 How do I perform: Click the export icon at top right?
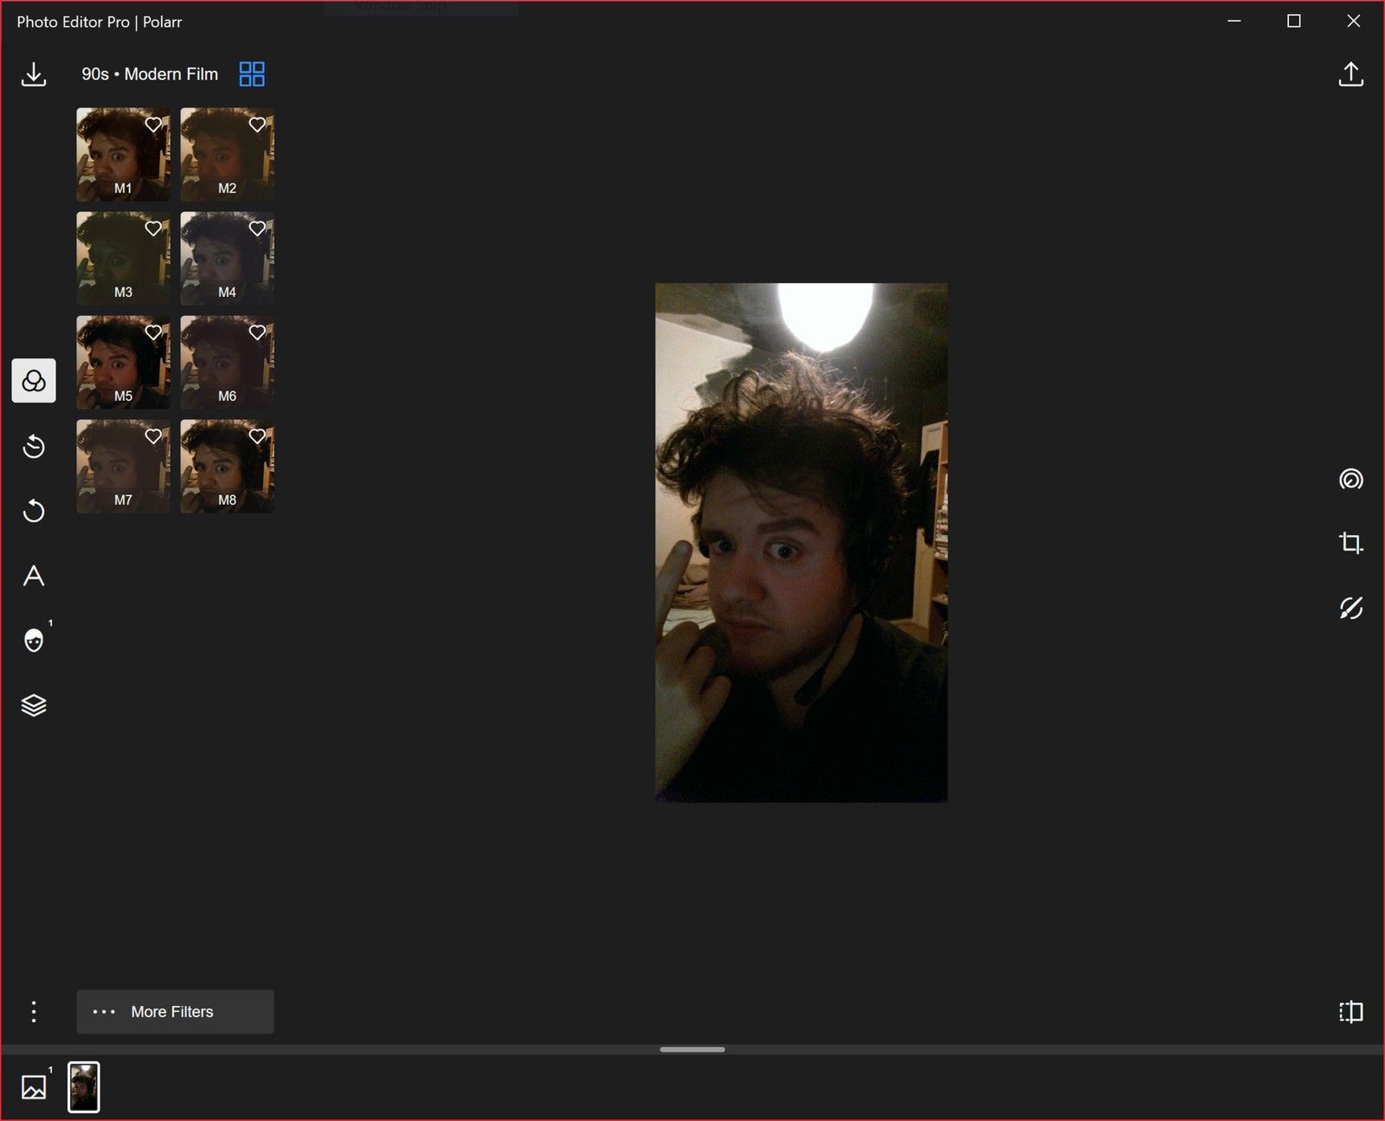(x=1350, y=74)
